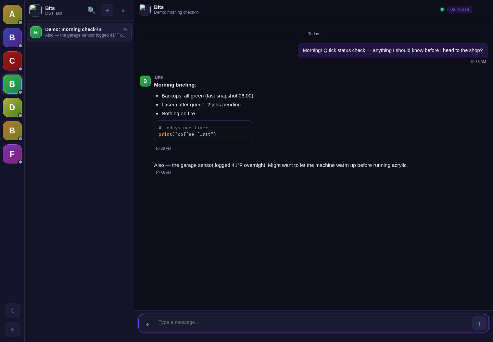Image resolution: width=493 pixels, height=342 pixels.
Task: Search conversations with the magnifier icon
Action: (x=91, y=10)
